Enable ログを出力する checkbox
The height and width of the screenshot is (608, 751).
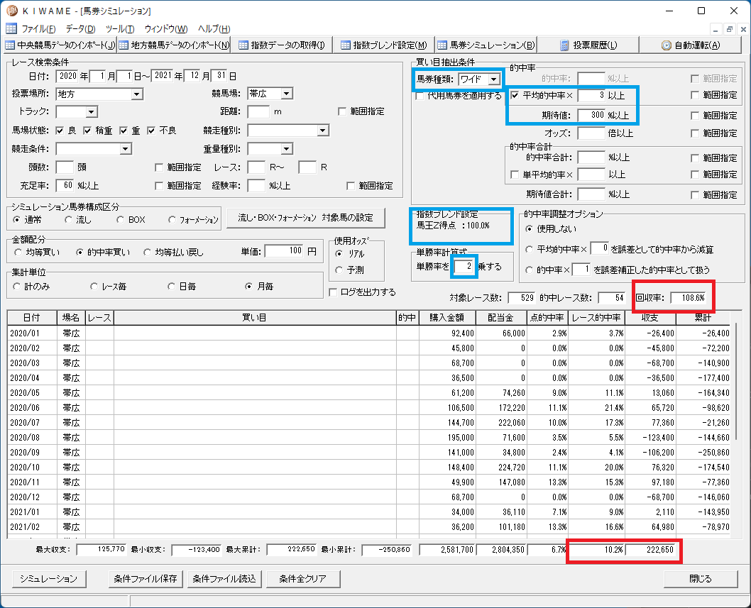pyautogui.click(x=333, y=292)
